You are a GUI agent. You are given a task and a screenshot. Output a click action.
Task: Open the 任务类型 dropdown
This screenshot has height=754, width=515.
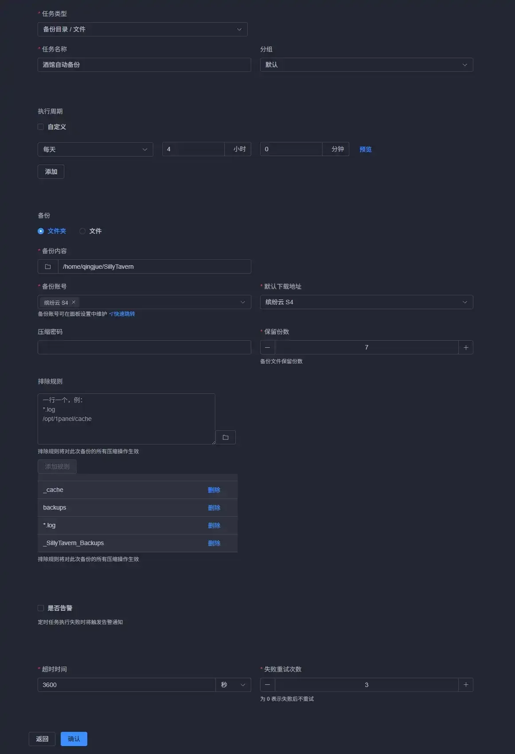(x=142, y=29)
